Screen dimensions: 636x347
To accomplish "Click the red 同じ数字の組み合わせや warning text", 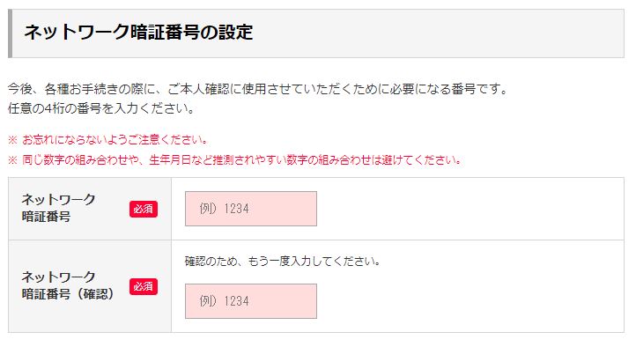I will click(241, 160).
